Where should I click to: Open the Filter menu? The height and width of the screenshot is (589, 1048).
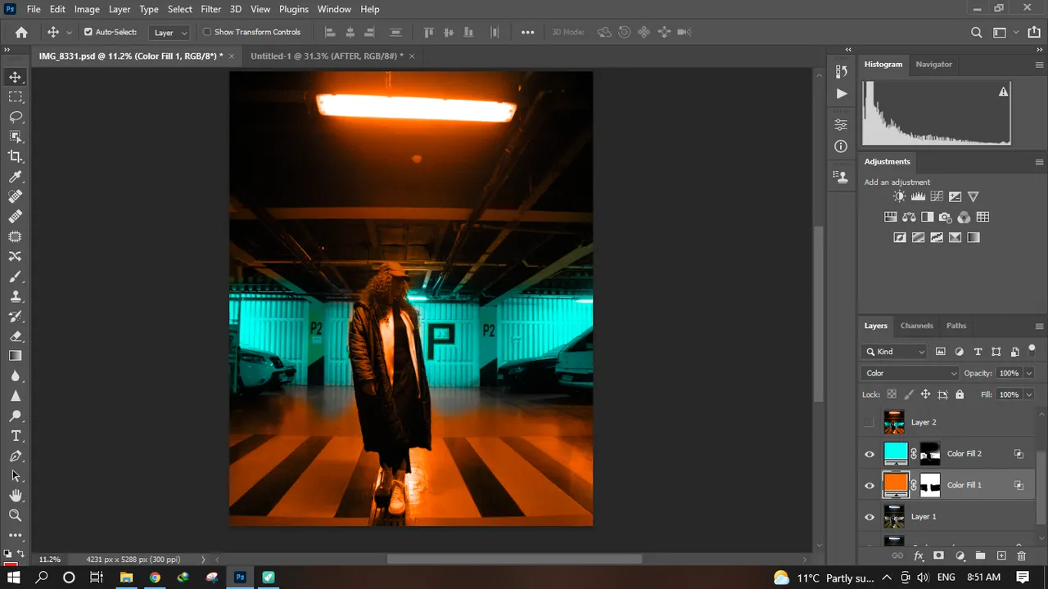point(211,9)
